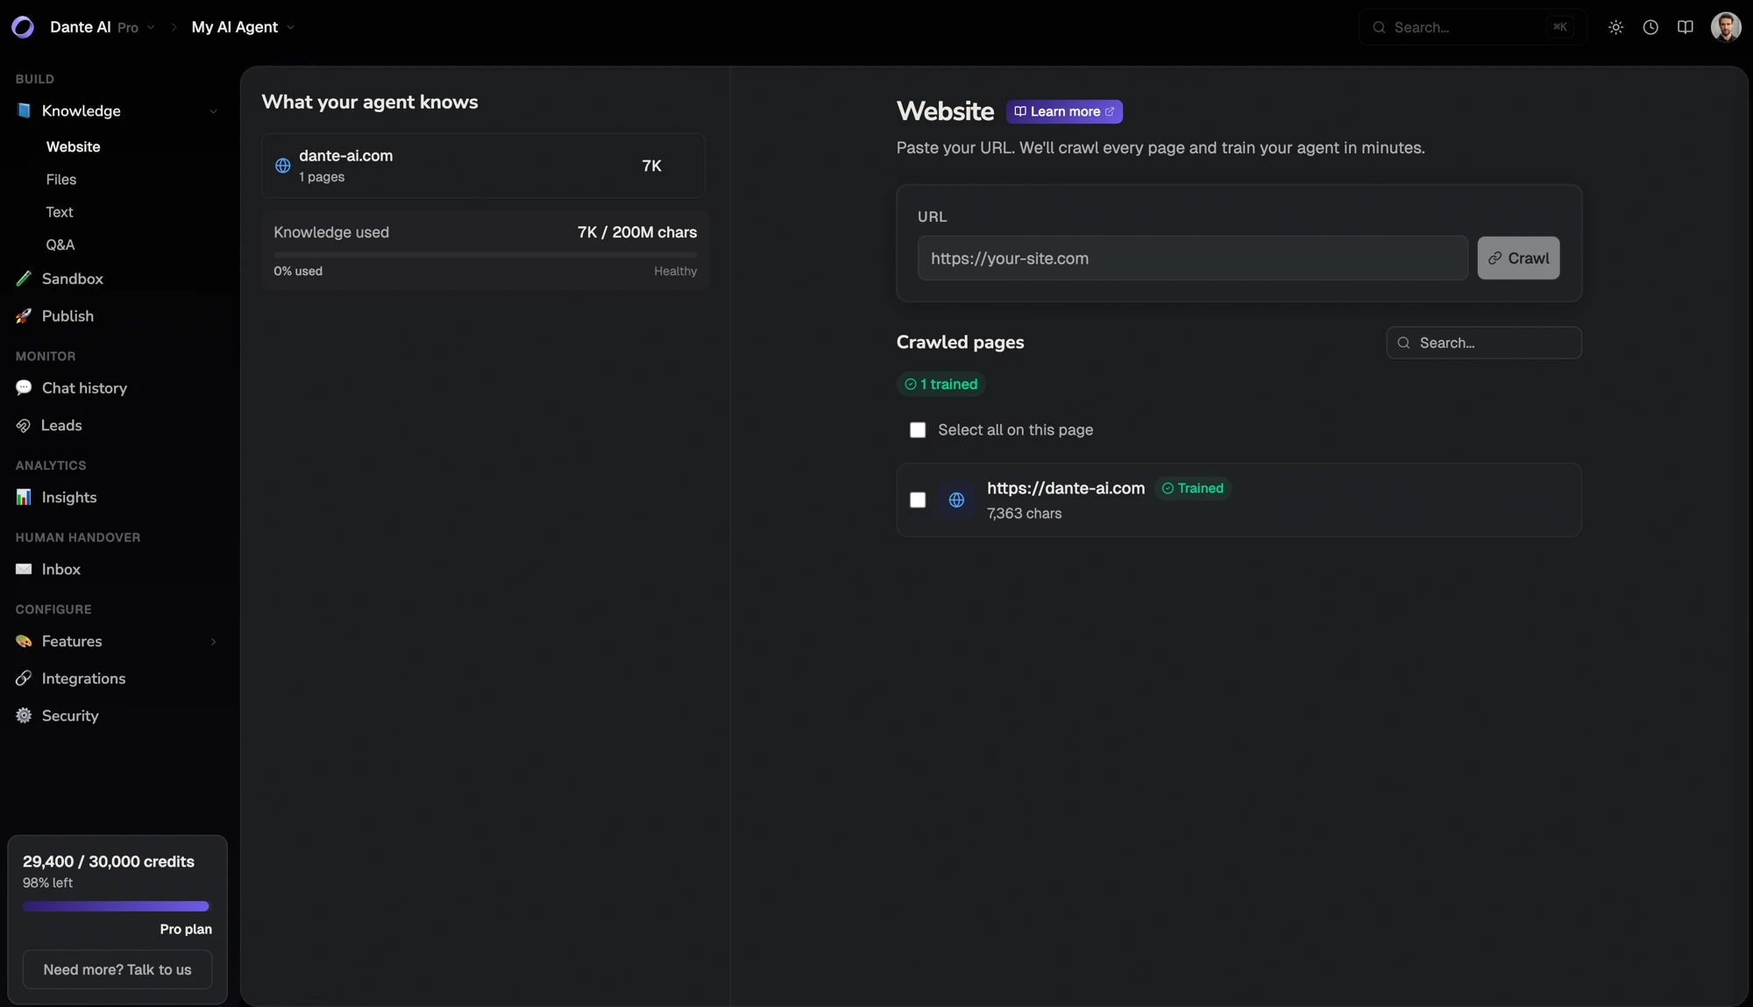
Task: Open the Security settings
Action: (x=70, y=715)
